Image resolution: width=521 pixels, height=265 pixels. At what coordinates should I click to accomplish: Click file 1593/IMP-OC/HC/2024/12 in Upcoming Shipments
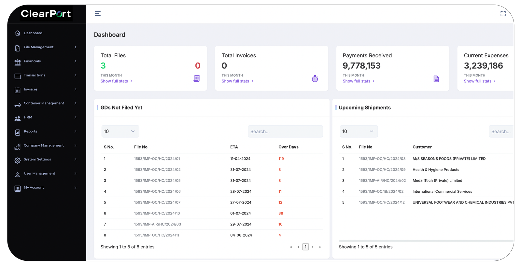click(382, 202)
